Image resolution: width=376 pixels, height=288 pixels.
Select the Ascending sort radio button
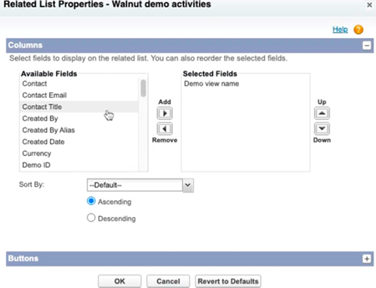pyautogui.click(x=91, y=201)
